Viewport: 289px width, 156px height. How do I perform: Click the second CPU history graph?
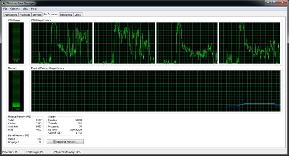[124, 43]
